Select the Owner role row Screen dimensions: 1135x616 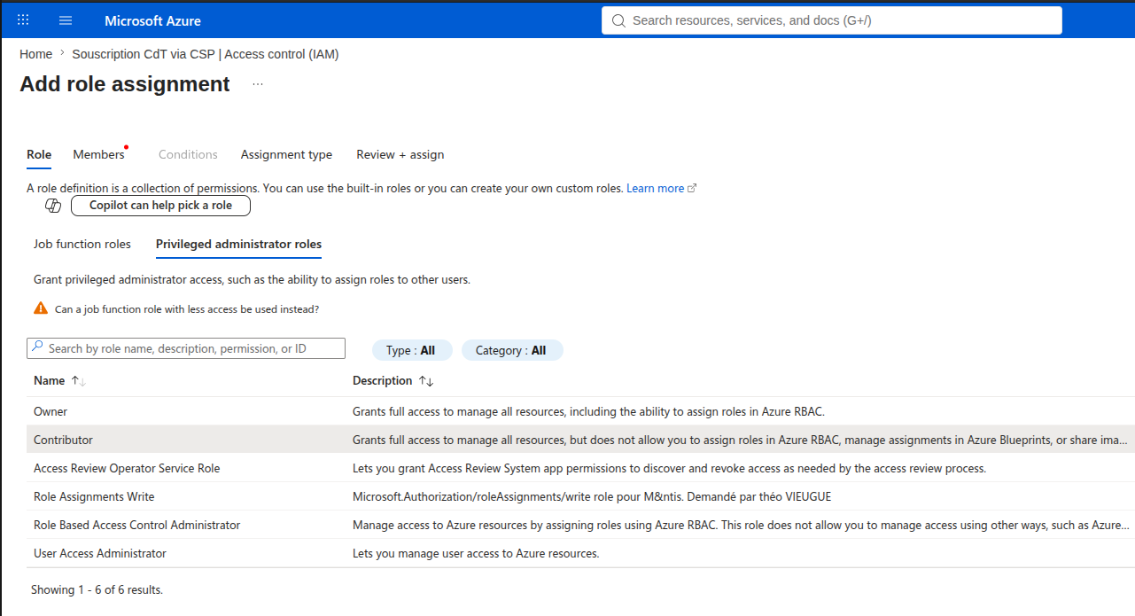click(580, 411)
